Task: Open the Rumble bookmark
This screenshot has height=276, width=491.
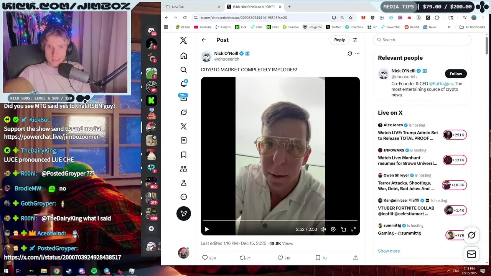Action: click(x=291, y=27)
